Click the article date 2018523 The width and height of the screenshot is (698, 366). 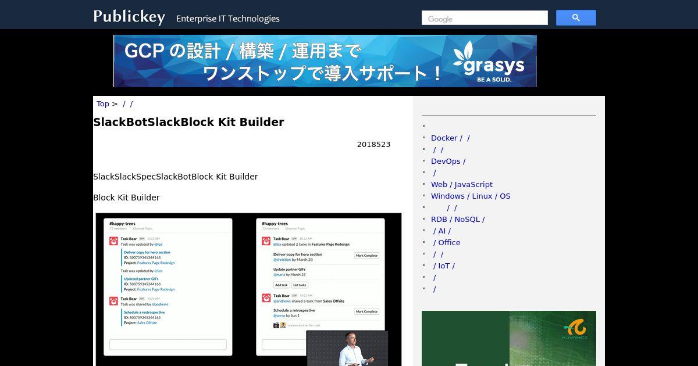(x=373, y=145)
